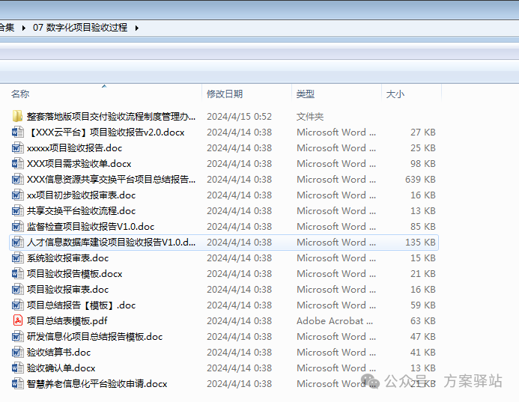Click Word icon of XXX信息资源共享交换平台项目总结报告

(x=17, y=180)
